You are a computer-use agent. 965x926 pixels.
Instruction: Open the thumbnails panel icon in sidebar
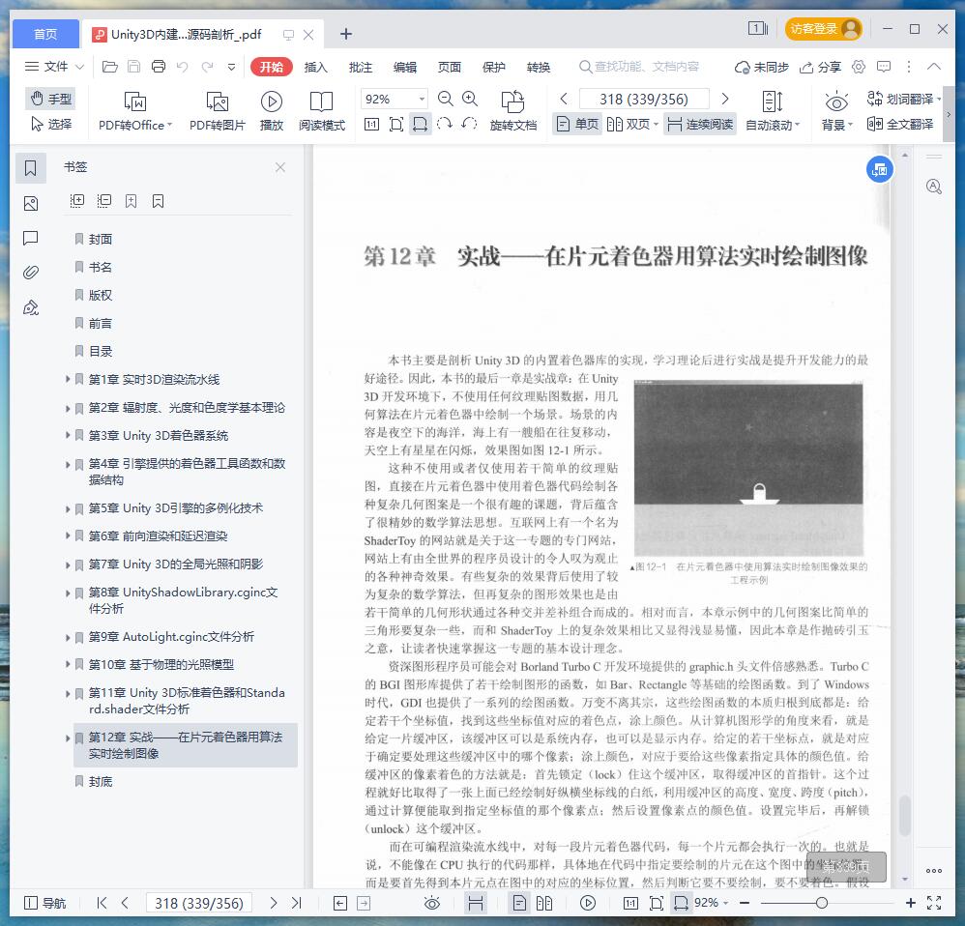[x=31, y=204]
